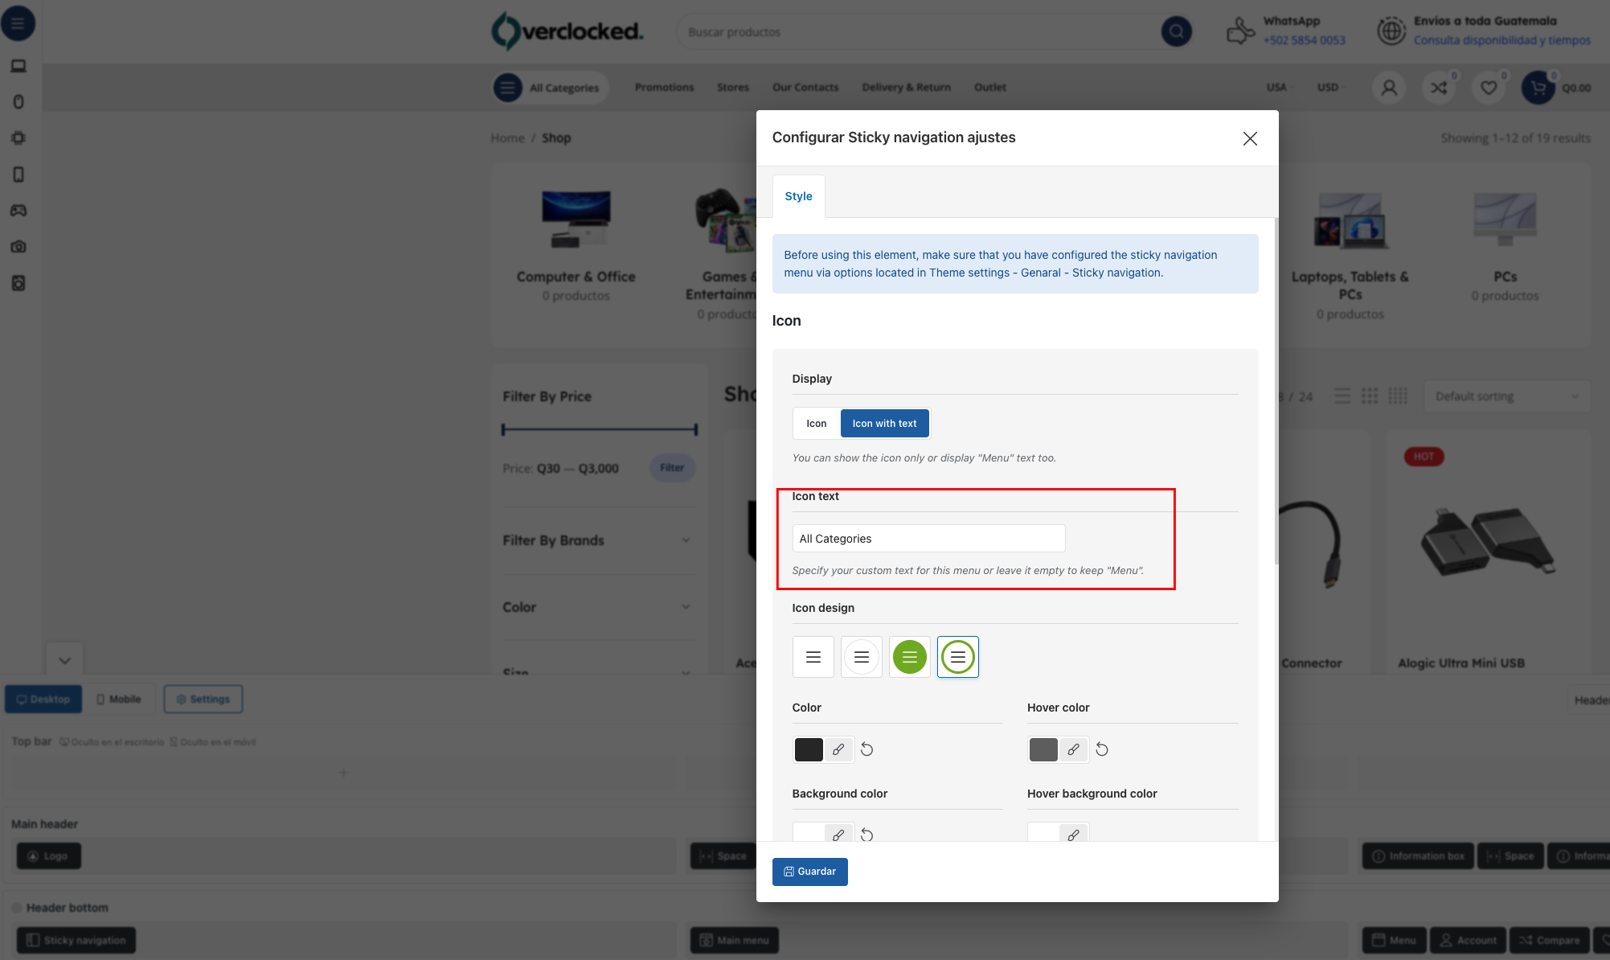Choose the green-ring hamburger icon design
This screenshot has height=960, width=1610.
pyautogui.click(x=958, y=657)
